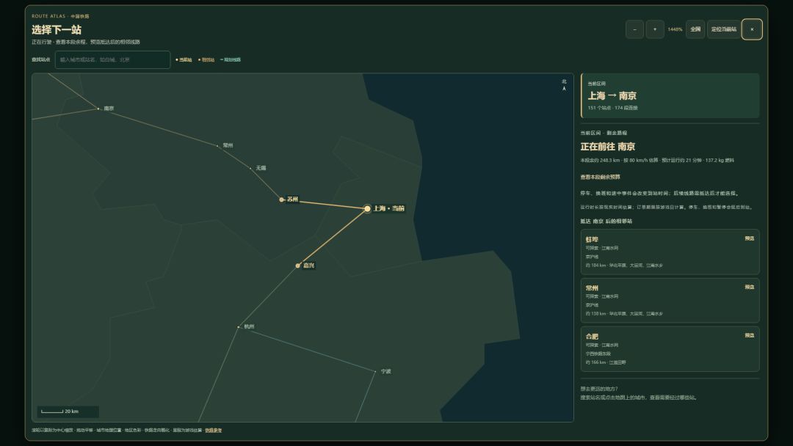
Task: Select the 宁波 station dot on map
Action: coord(374,372)
